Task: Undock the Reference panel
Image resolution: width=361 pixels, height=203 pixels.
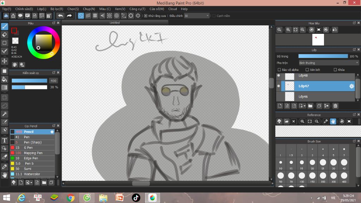Action: tap(354, 115)
